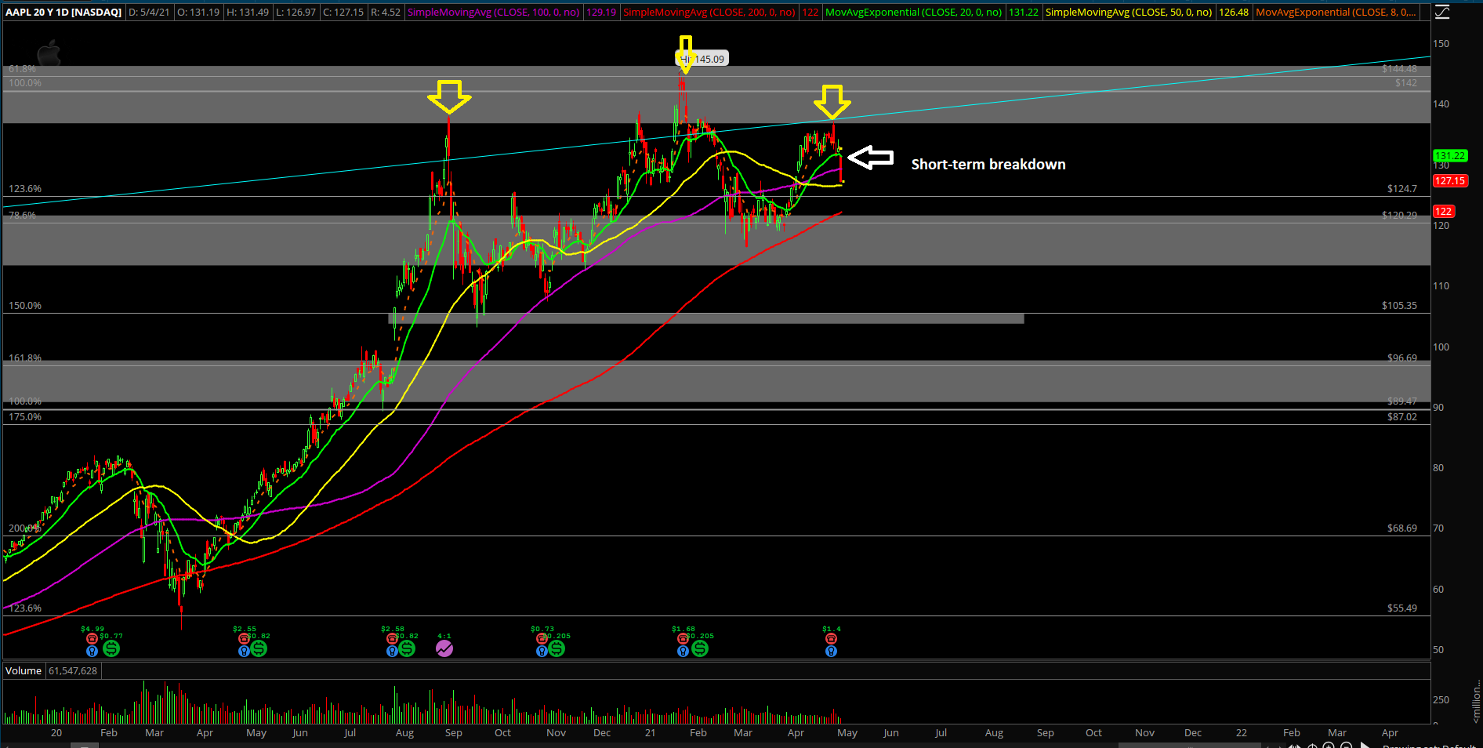Screen dimensions: 1483x748
Task: Click the Volume study label
Action: 24,670
